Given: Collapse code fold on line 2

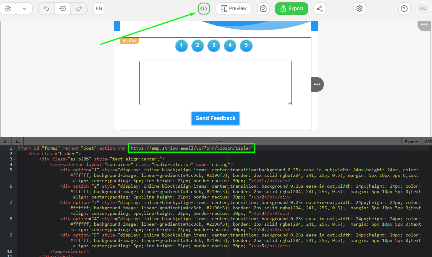Looking at the screenshot, I should (15, 154).
